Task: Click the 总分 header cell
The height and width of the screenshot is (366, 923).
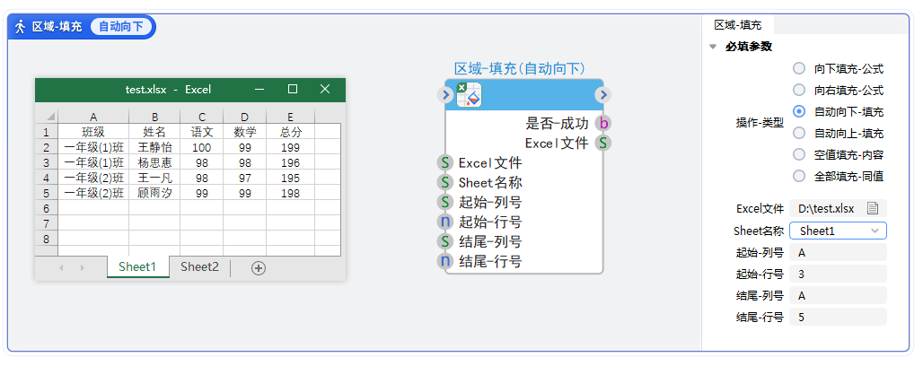Action: click(290, 132)
